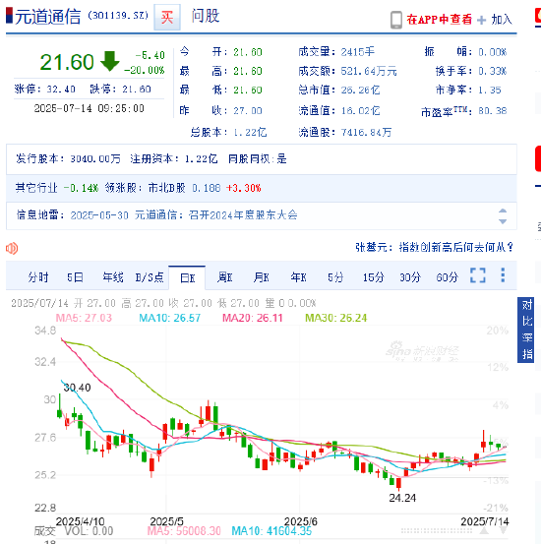Click the 流通股 7416.84万 value
541x544 pixels.
point(366,132)
